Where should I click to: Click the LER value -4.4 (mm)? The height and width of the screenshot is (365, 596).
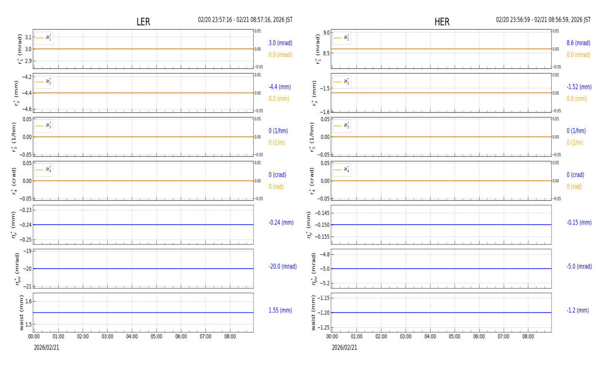[279, 87]
